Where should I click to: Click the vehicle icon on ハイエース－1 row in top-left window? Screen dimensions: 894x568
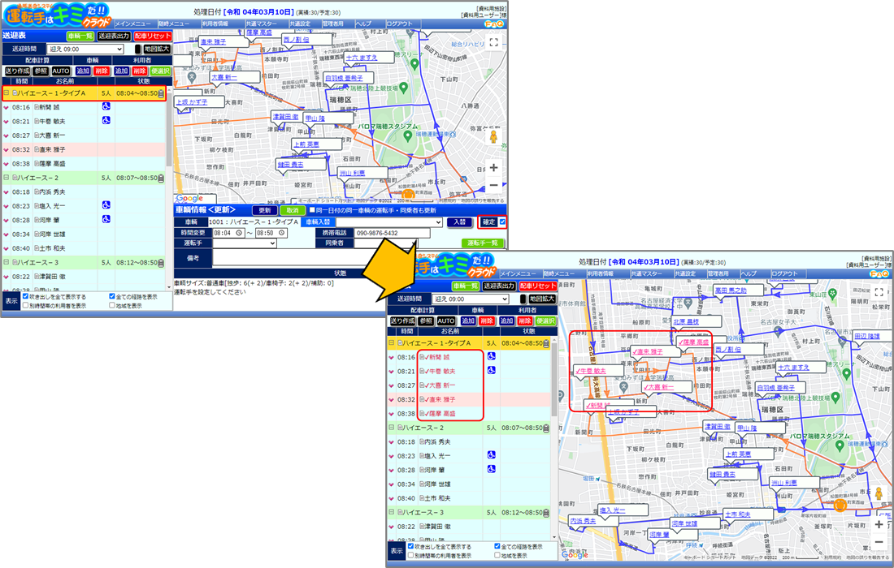coord(162,93)
